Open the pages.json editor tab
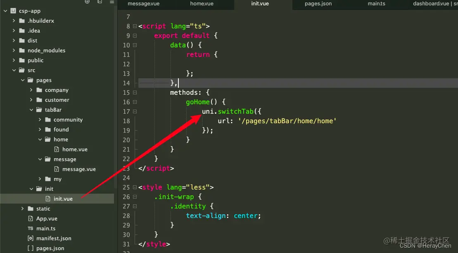 [x=318, y=4]
